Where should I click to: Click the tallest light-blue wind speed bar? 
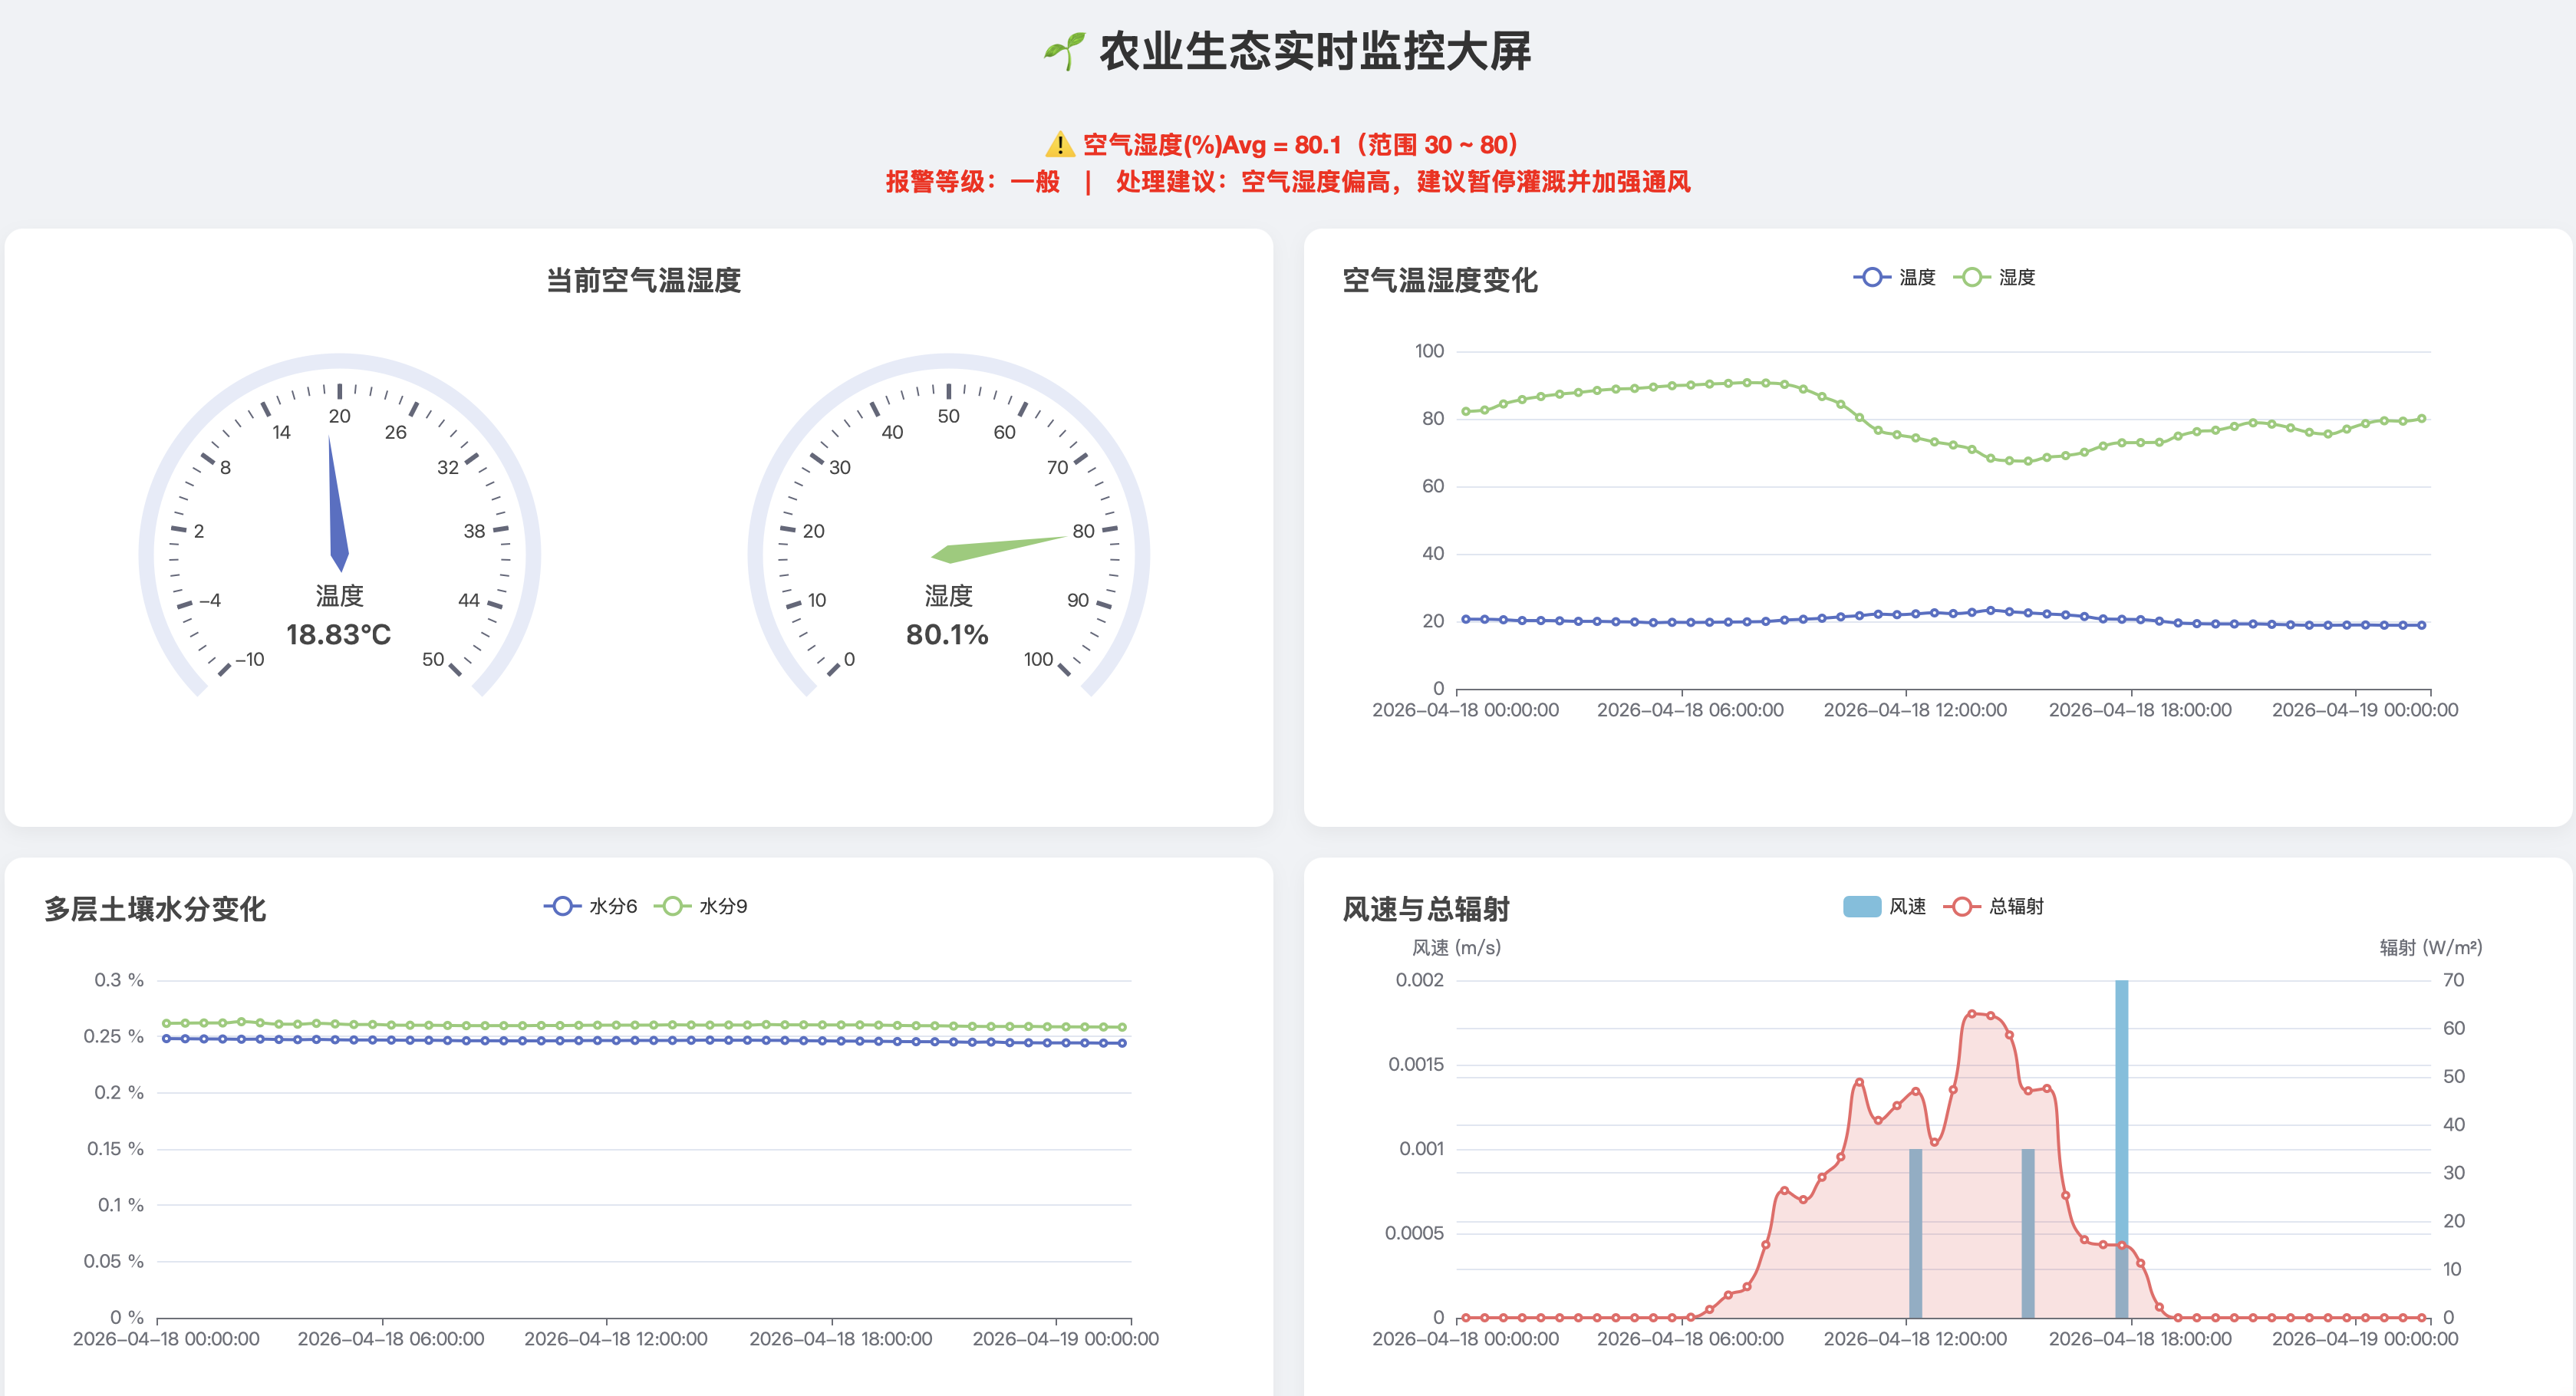(2121, 1149)
